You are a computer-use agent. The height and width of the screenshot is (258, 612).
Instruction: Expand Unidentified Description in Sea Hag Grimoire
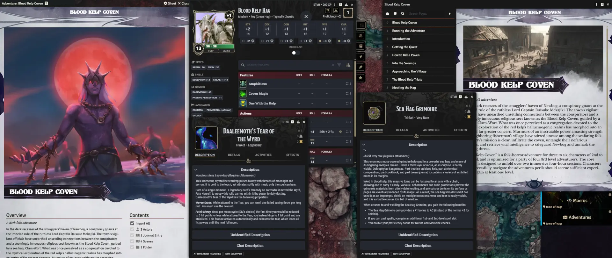click(x=418, y=235)
